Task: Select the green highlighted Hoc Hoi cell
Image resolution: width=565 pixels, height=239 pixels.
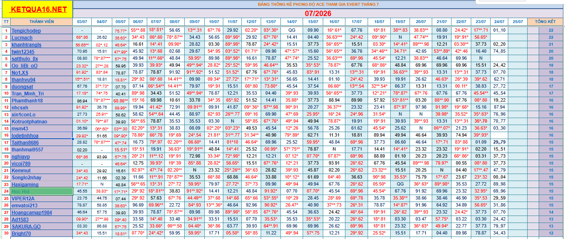Action: tap(42, 191)
